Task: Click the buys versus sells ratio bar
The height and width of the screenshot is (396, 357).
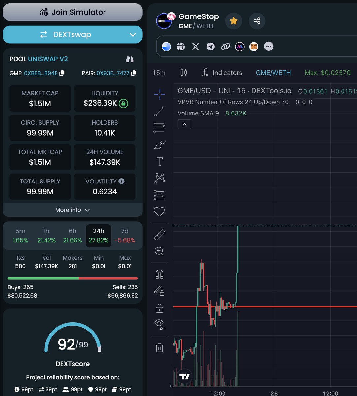Action: [73, 278]
